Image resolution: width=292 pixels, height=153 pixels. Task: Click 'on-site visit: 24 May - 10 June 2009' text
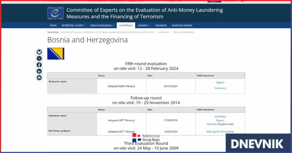coord(146,148)
